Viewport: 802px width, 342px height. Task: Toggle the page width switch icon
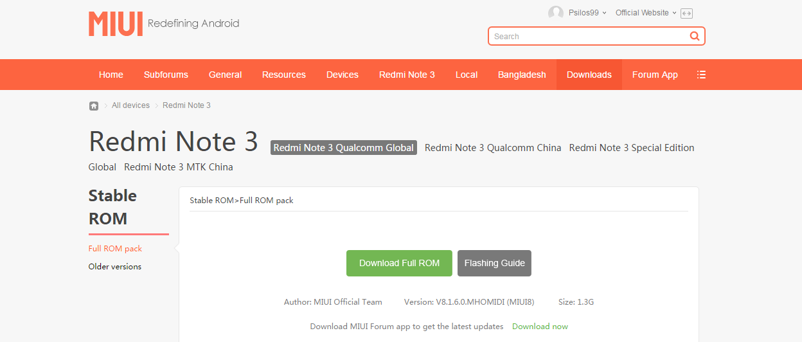click(x=686, y=13)
